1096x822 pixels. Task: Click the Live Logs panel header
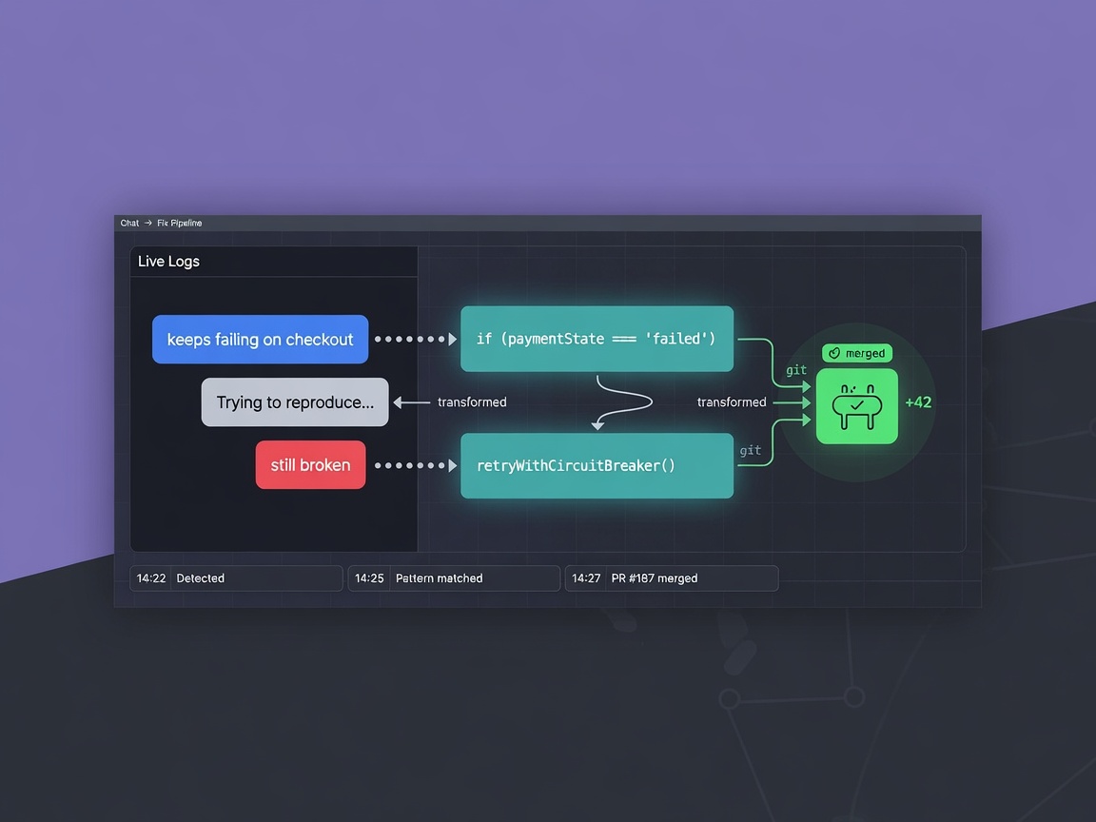click(274, 262)
